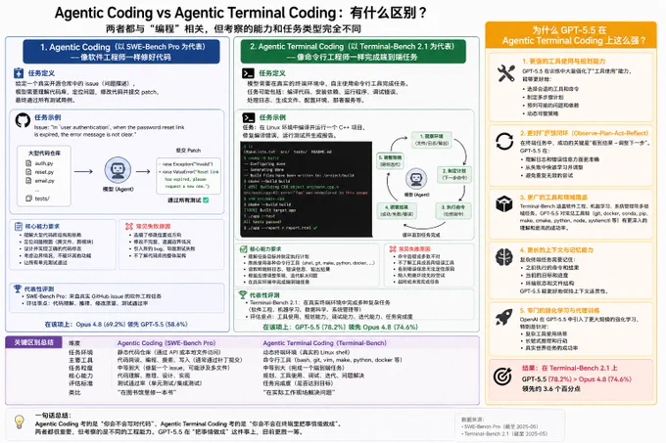Click the file icon beside auth.py

pyautogui.click(x=28, y=163)
